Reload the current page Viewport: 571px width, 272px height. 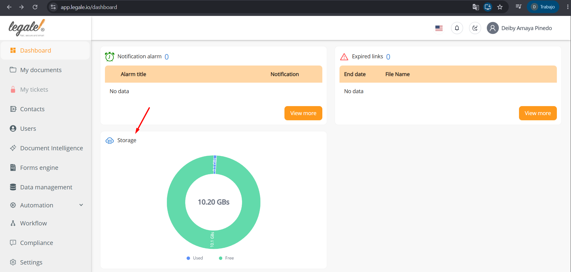click(35, 7)
